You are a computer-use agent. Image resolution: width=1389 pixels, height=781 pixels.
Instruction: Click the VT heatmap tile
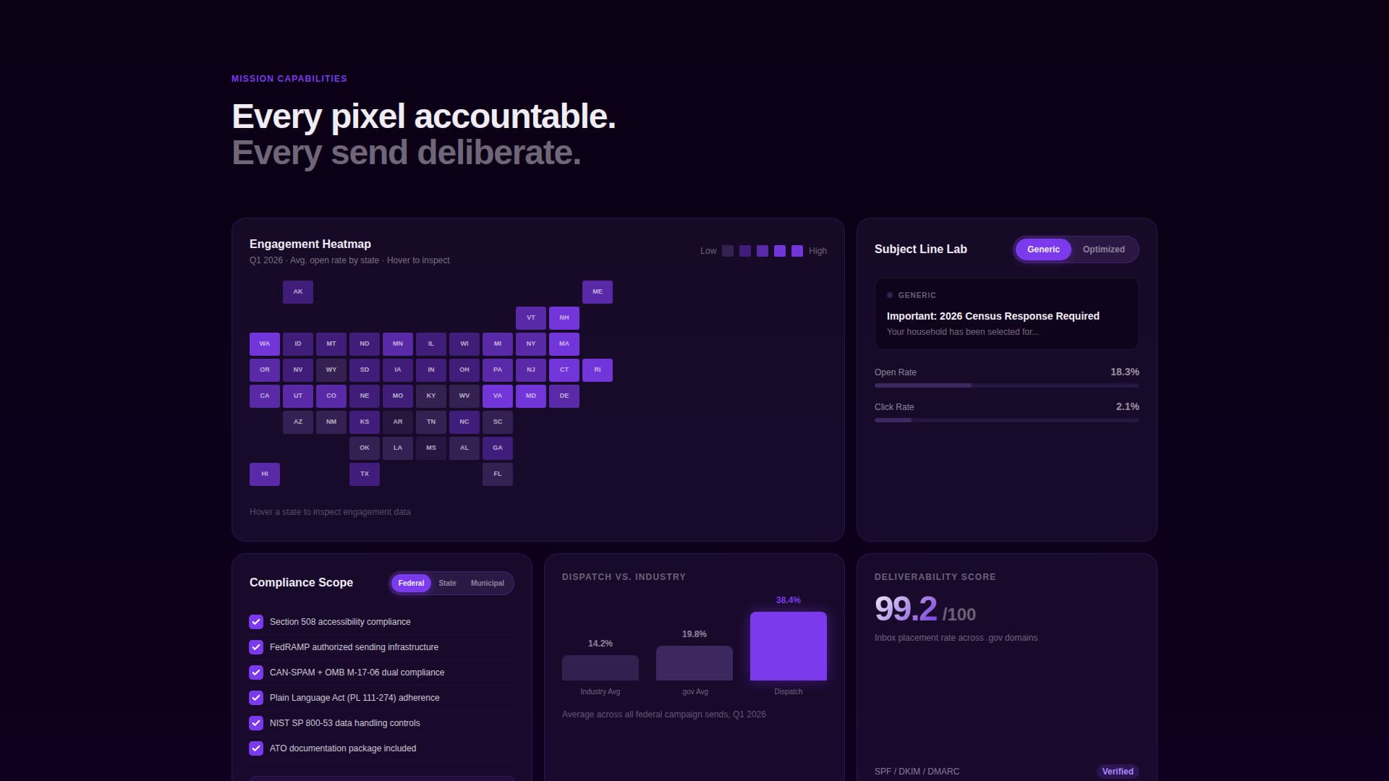pos(531,318)
